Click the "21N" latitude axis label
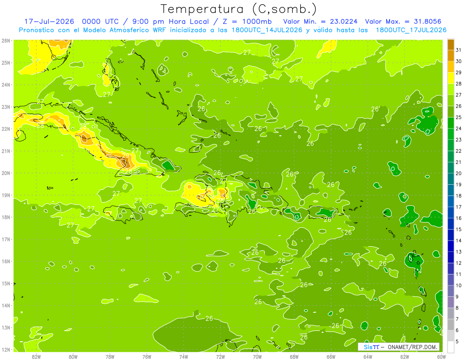The width and height of the screenshot is (469, 362). pos(6,151)
